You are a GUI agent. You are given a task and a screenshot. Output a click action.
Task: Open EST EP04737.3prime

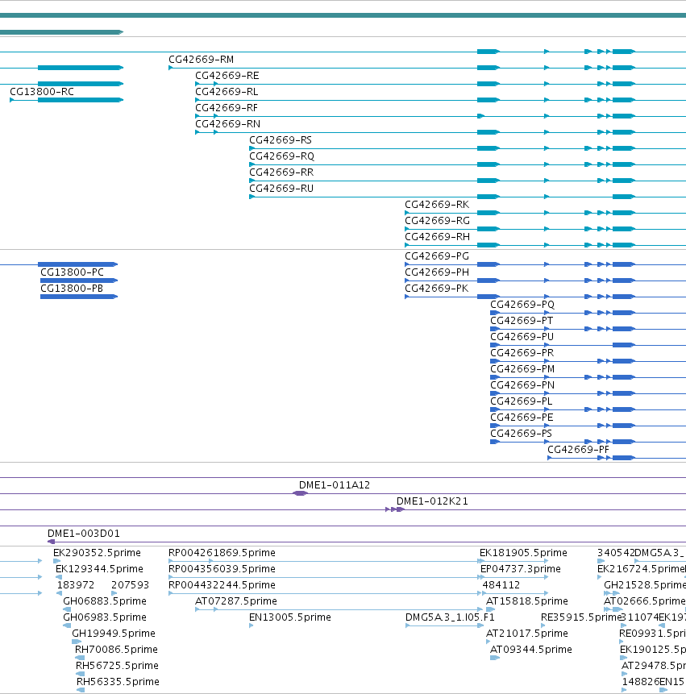point(521,569)
